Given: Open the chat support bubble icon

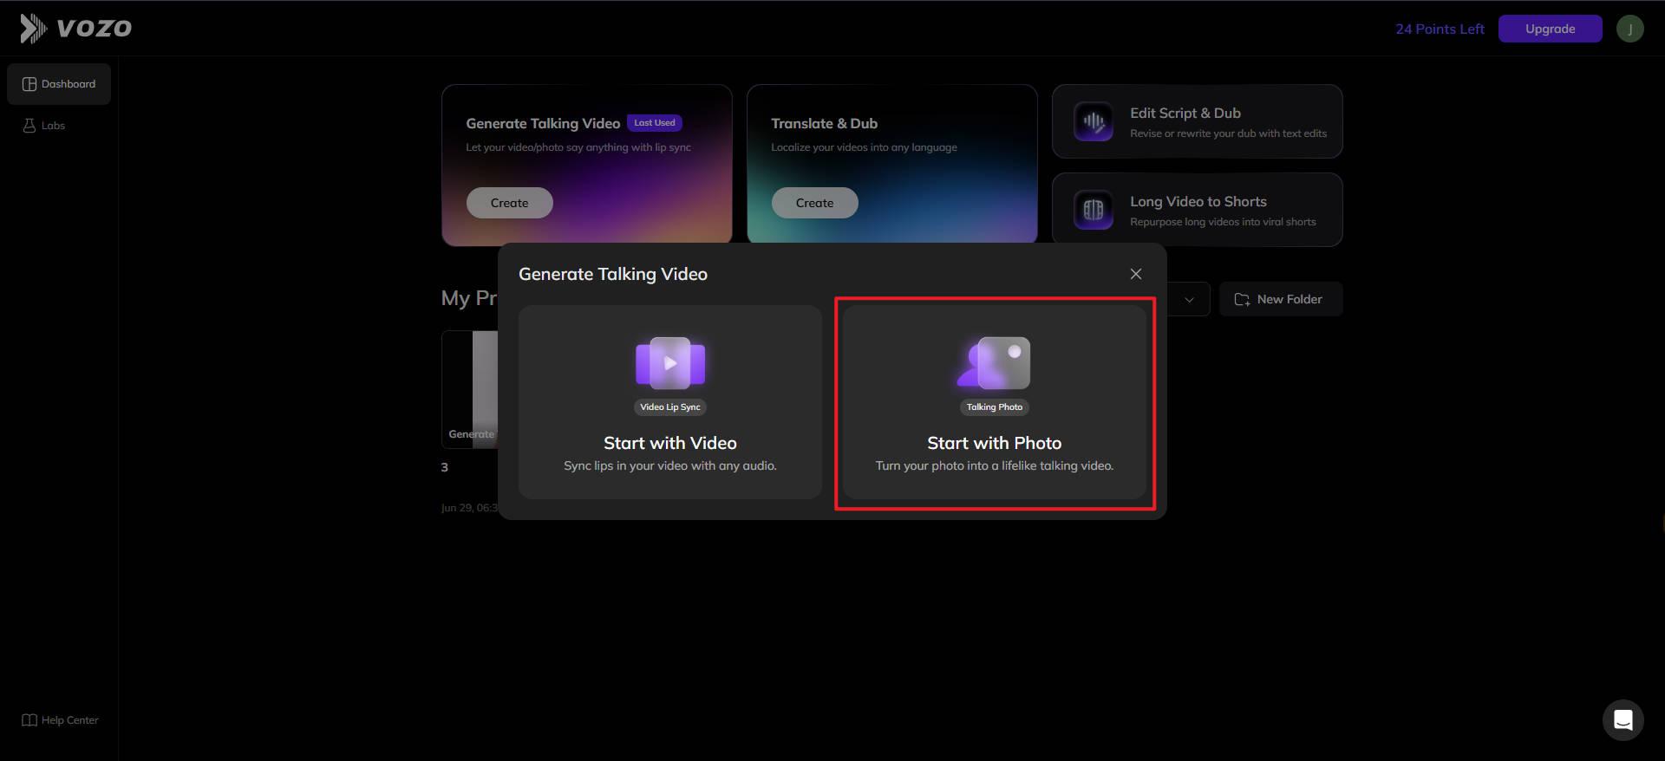Looking at the screenshot, I should coord(1623,720).
